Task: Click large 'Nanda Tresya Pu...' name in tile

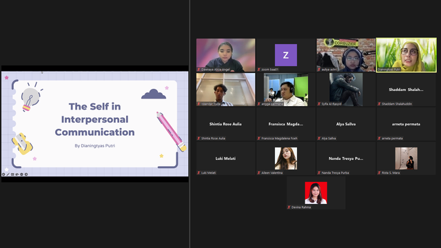Action: coord(346,158)
